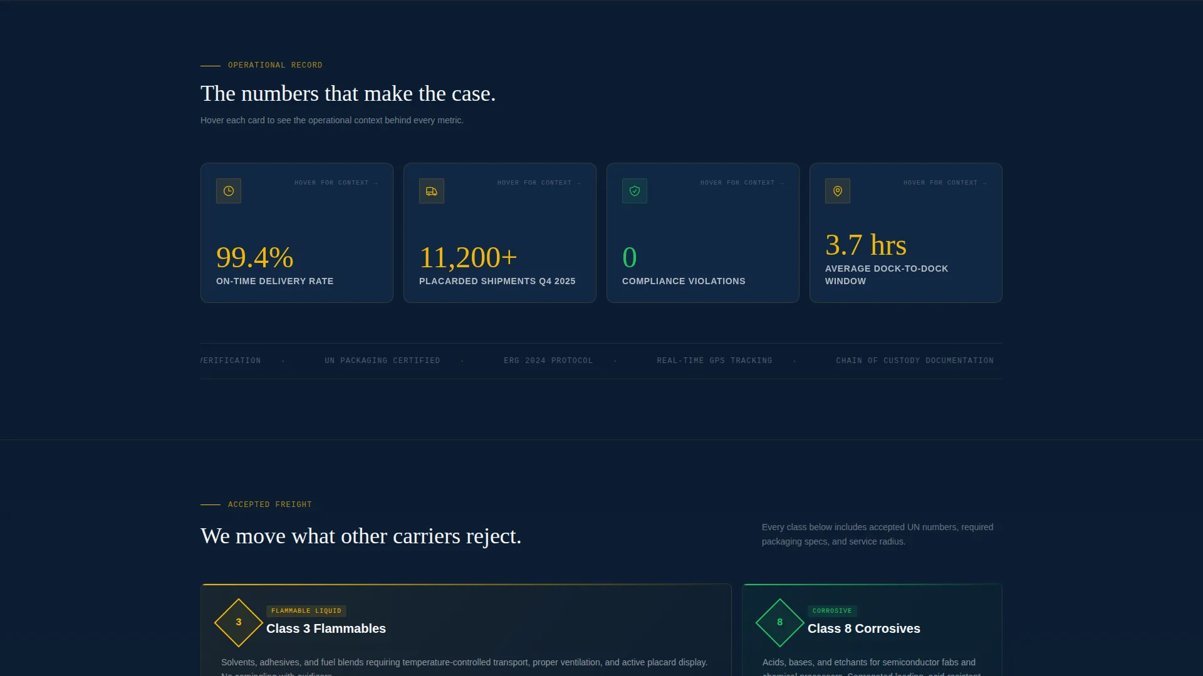
Task: Open the 11,200+ placarded shipments card
Action: (500, 233)
